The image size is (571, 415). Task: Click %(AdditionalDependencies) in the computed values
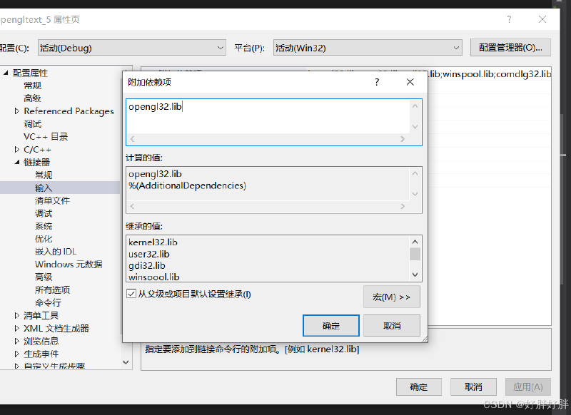click(x=187, y=185)
